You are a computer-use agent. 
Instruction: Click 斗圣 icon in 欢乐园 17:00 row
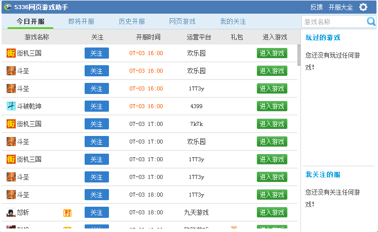click(x=11, y=142)
